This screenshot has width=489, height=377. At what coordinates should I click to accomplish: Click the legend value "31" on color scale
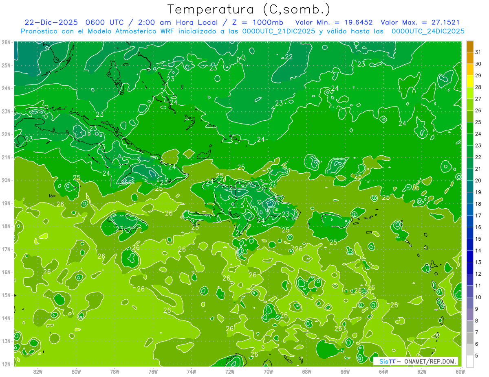click(x=478, y=52)
